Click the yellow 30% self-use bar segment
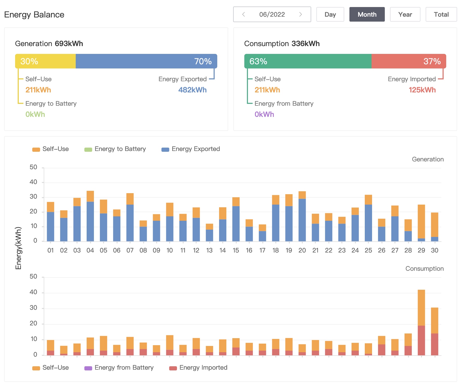Screen dimensions: 460x385 click(46, 61)
